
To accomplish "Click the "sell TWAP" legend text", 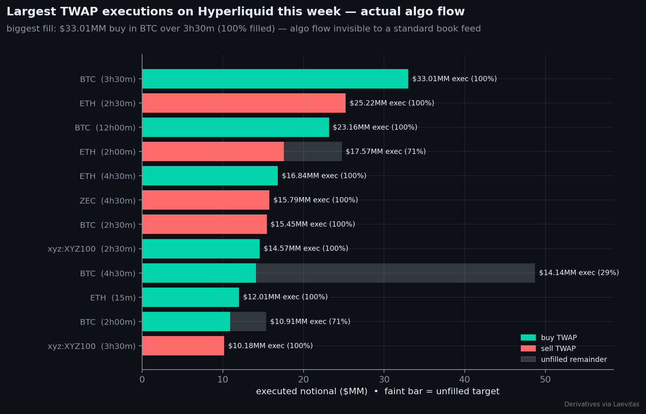I will point(558,349).
